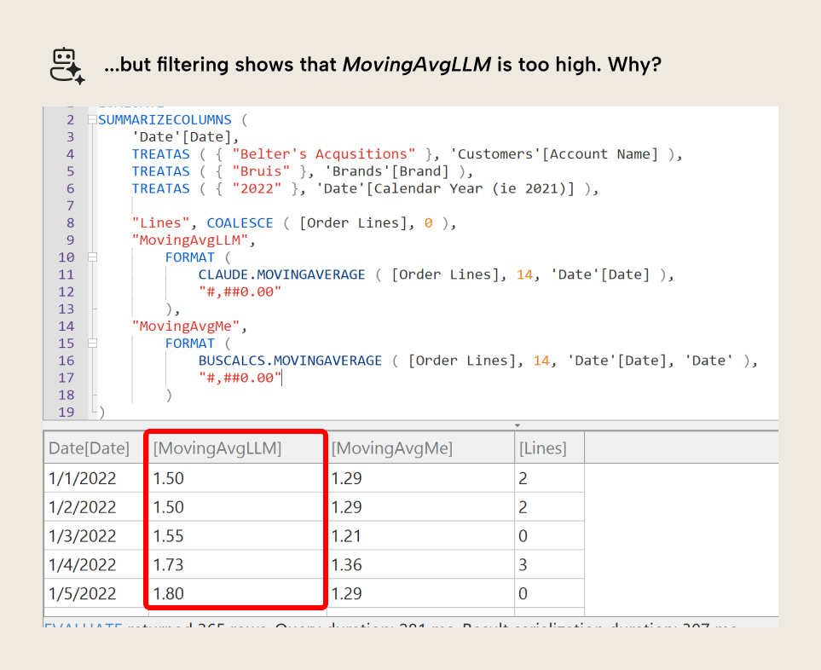The image size is (821, 670).
Task: Click the [MovingAvgMe] column header
Action: pos(391,448)
